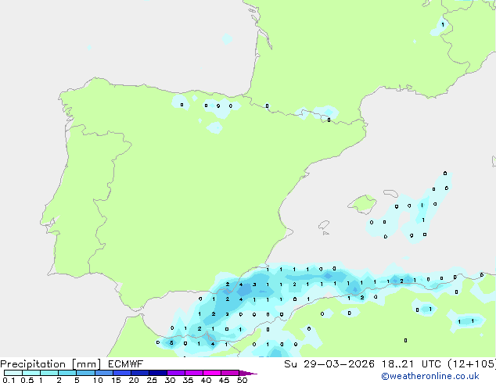The height and width of the screenshot is (383, 496).
Task: Click the 'ECMWF' model label
Action: click(126, 364)
